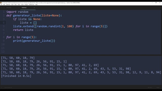Close the Sublime Text window
This screenshot has width=162, height=91.
[x=160, y=3]
